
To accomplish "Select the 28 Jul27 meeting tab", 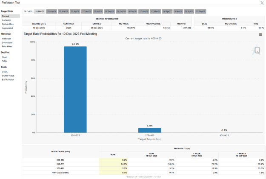I will [x=189, y=11].
